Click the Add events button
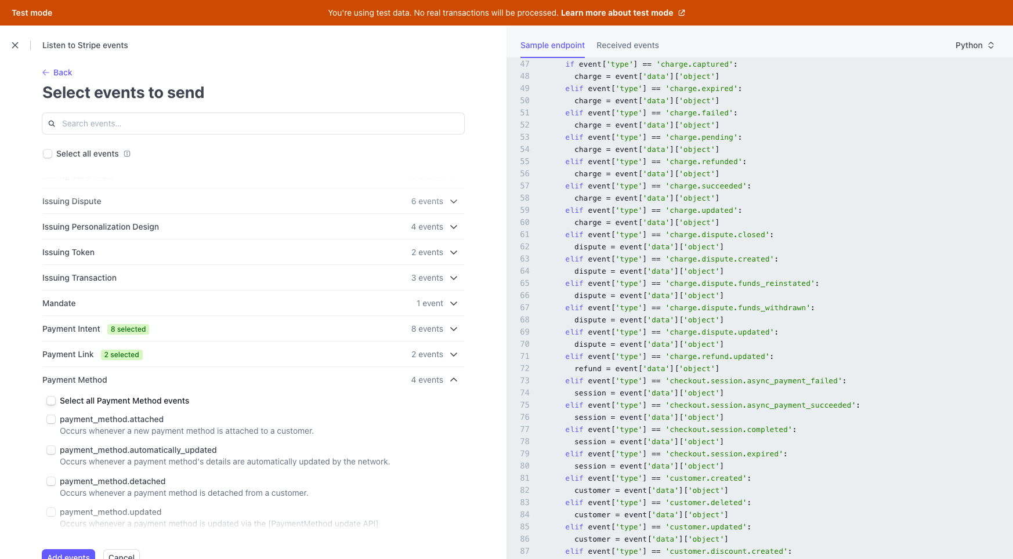The width and height of the screenshot is (1013, 559). [68, 554]
